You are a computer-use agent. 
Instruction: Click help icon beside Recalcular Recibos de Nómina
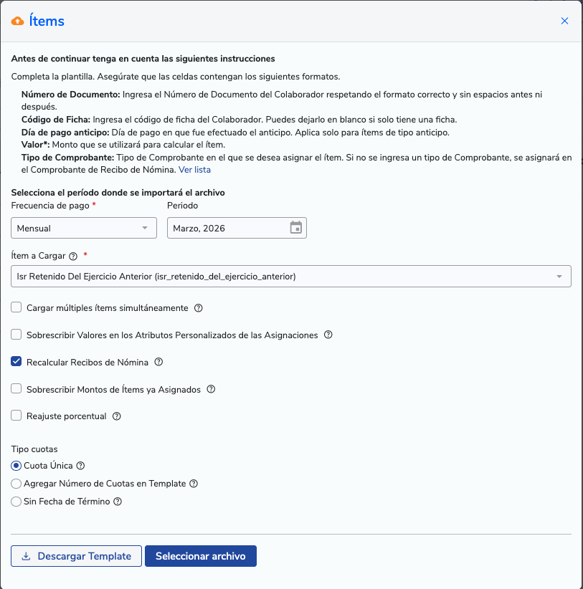tap(158, 363)
